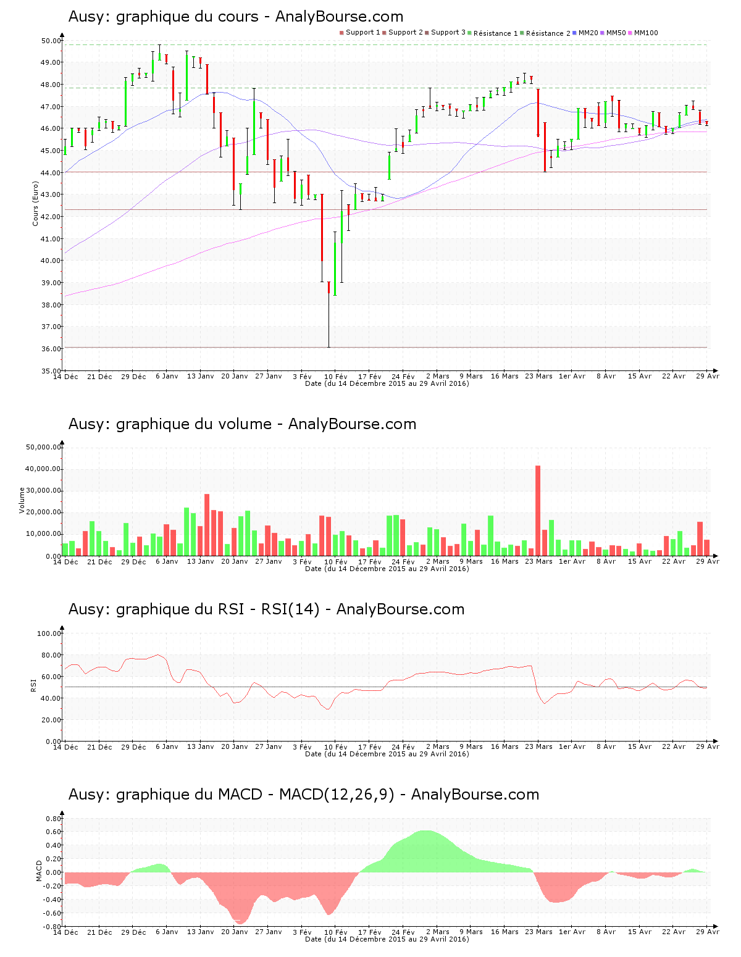Click the 20.00 value on RSI axis
This screenshot has width=741, height=957.
pos(51,720)
